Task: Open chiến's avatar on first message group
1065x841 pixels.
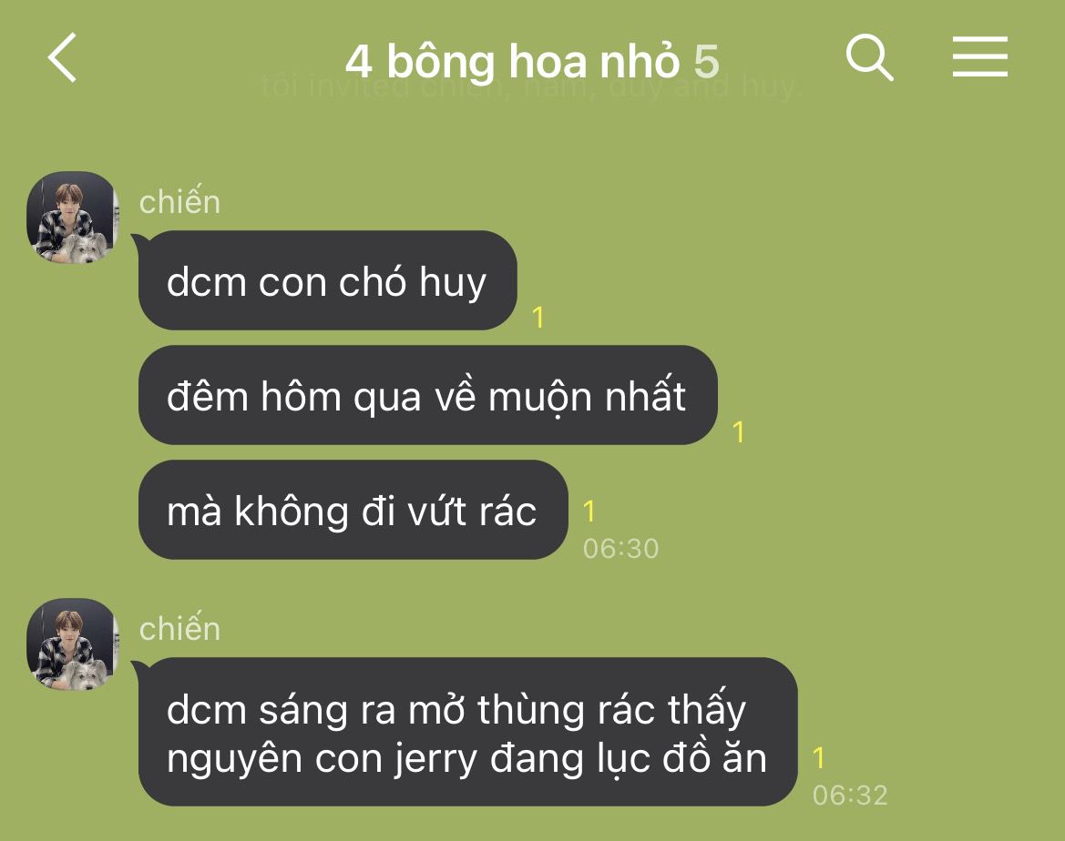Action: pyautogui.click(x=73, y=218)
